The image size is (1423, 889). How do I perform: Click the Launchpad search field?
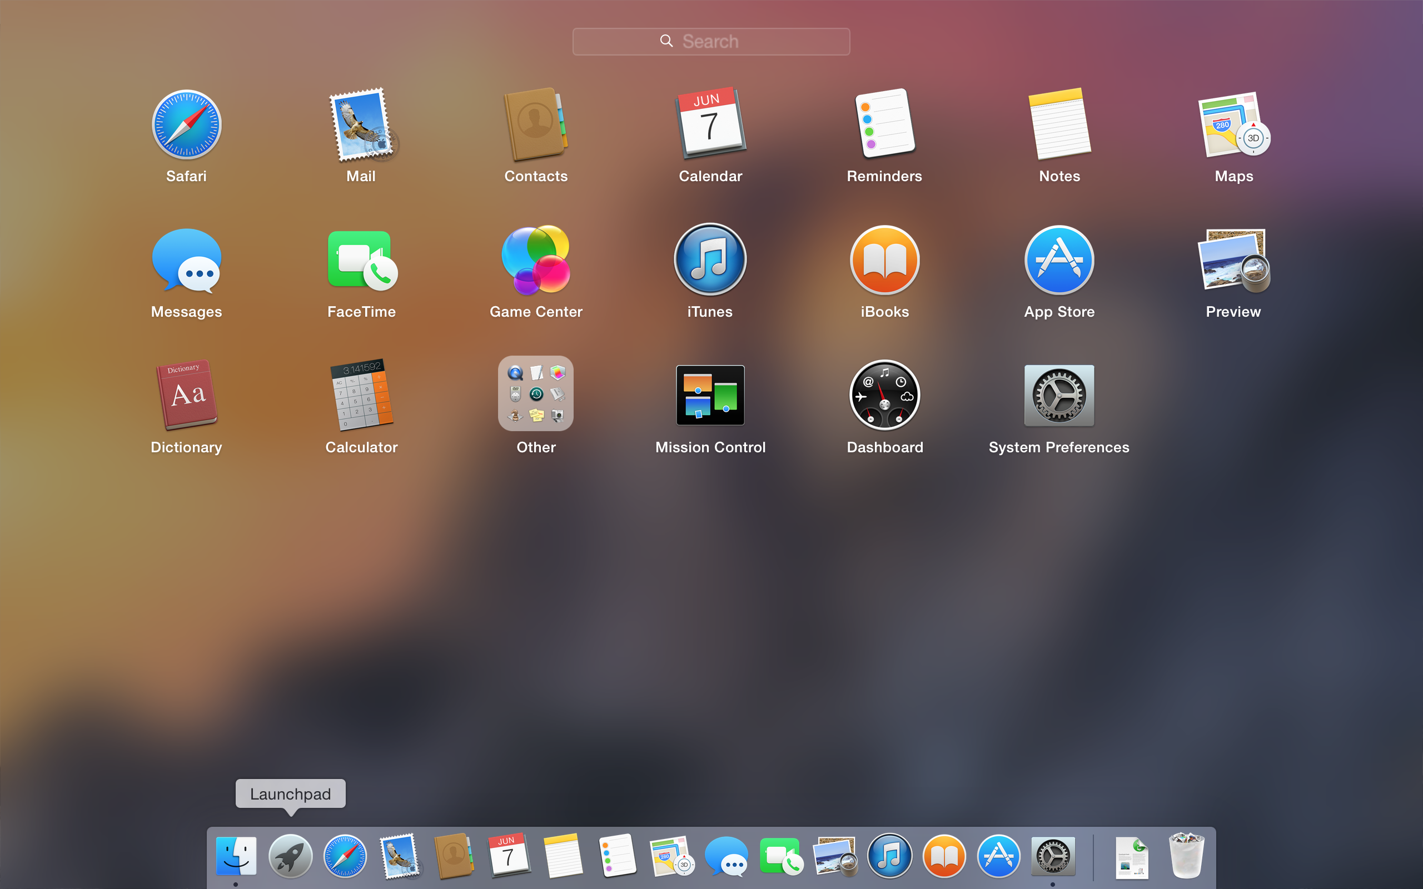tap(711, 42)
